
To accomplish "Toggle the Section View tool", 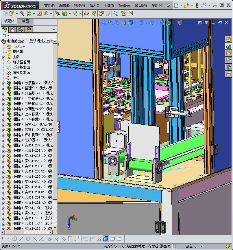I will click(x=124, y=23).
